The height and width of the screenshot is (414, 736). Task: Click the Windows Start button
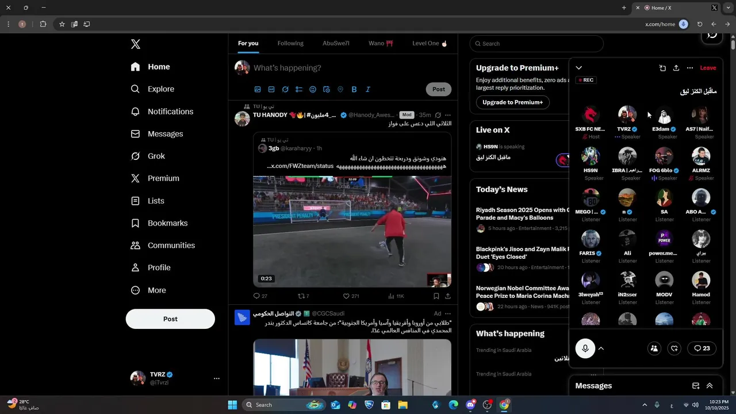point(232,405)
